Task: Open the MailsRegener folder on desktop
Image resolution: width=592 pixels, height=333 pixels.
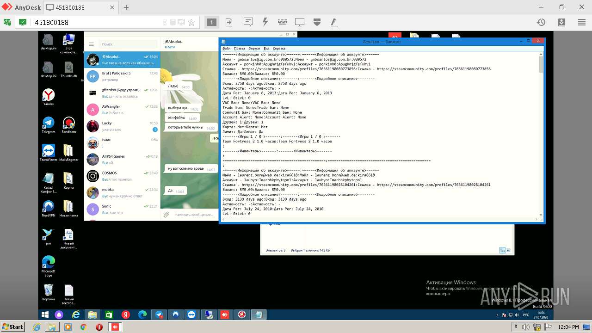Action: point(69,153)
